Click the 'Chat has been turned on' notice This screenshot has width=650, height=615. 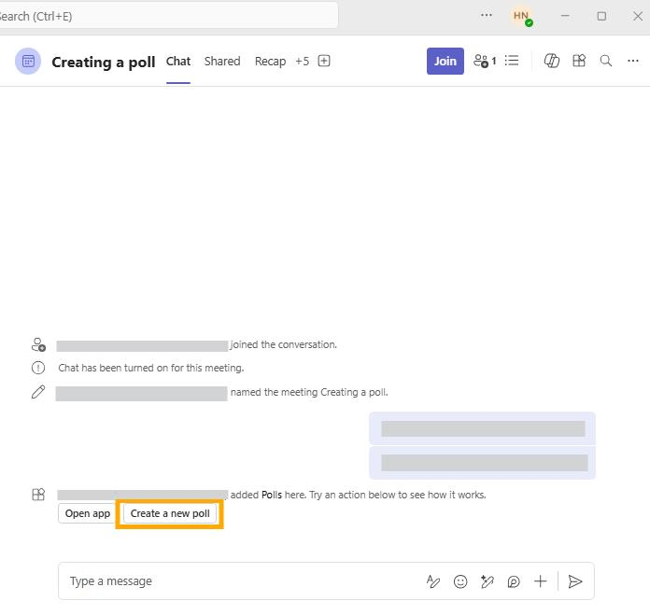point(151,368)
